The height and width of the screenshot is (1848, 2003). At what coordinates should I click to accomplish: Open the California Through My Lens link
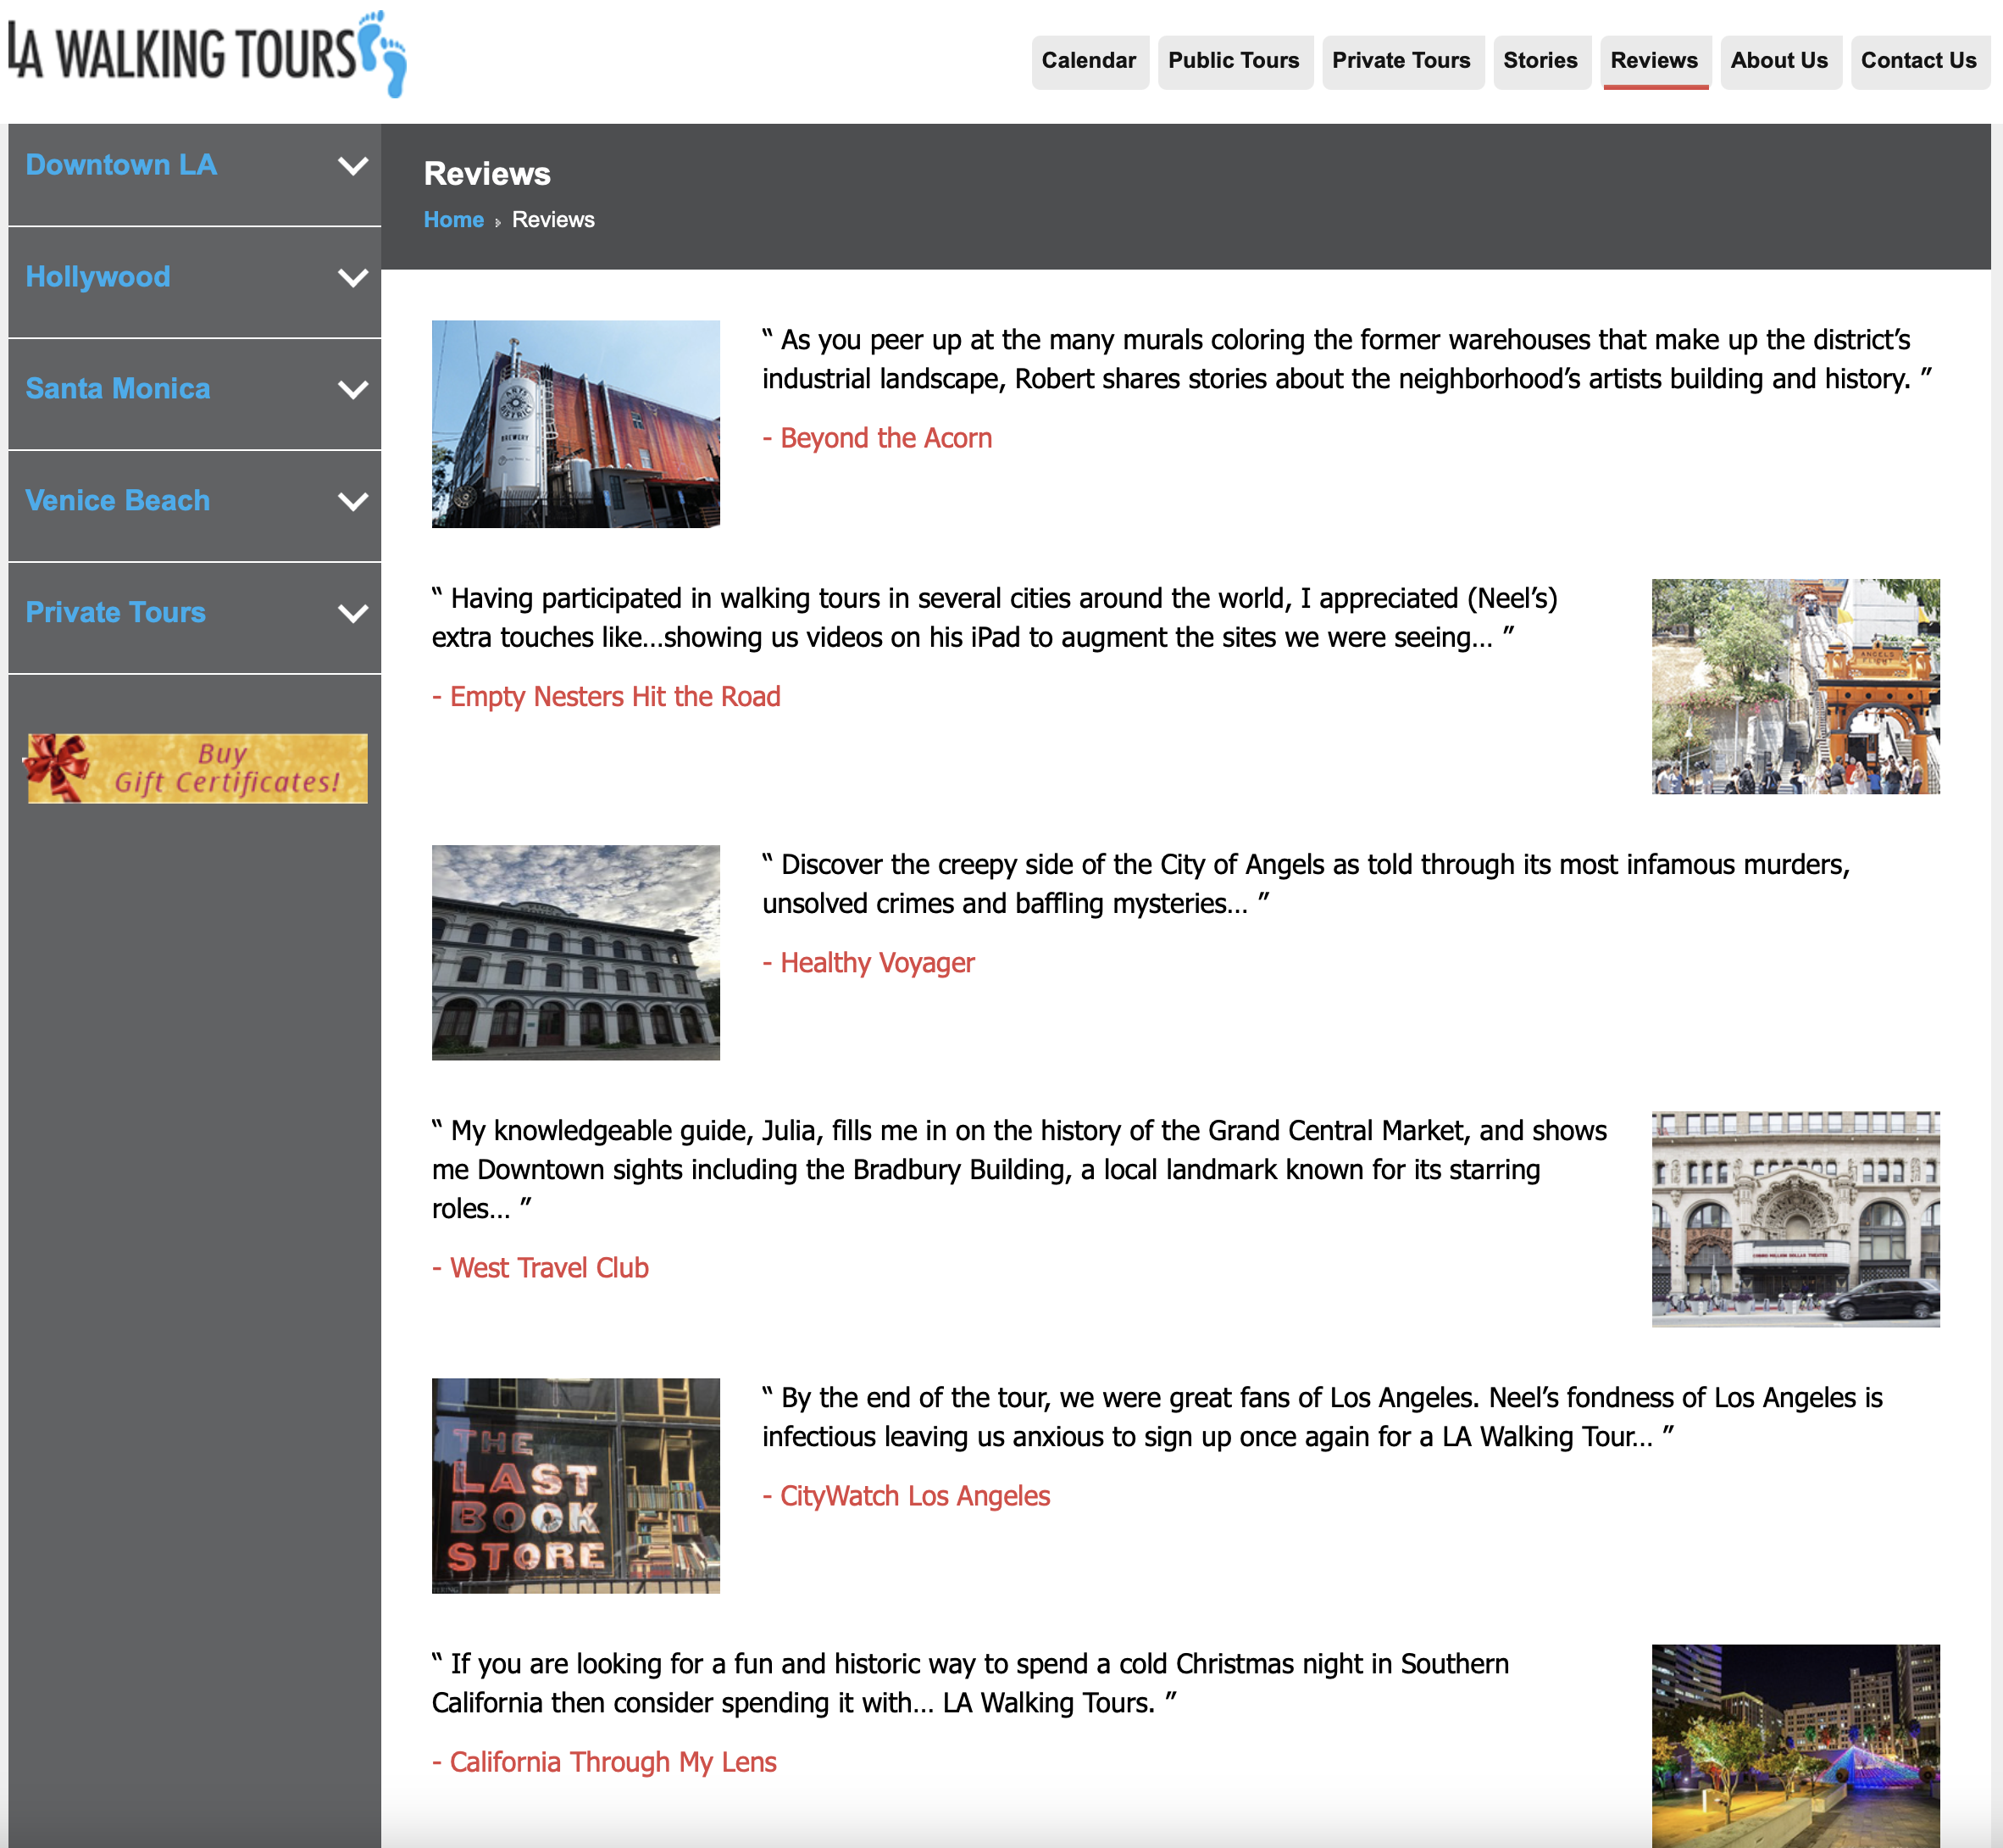click(x=613, y=1762)
